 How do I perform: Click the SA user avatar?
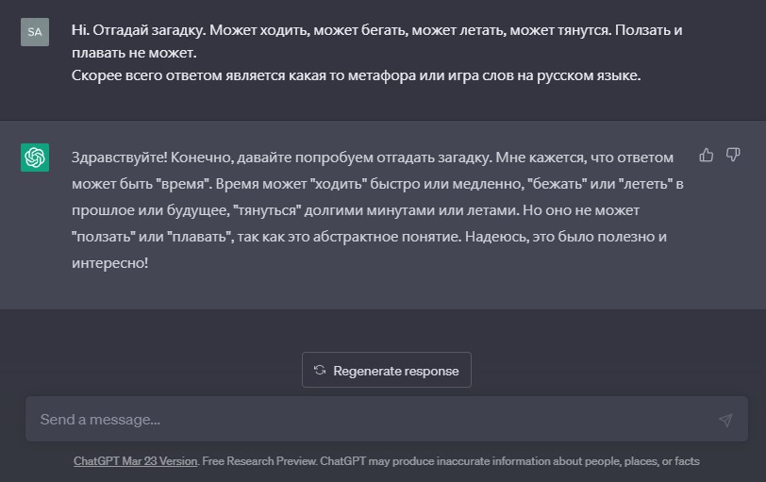[35, 32]
